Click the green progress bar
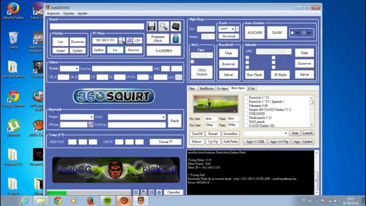The image size is (366, 206). pyautogui.click(x=89, y=193)
